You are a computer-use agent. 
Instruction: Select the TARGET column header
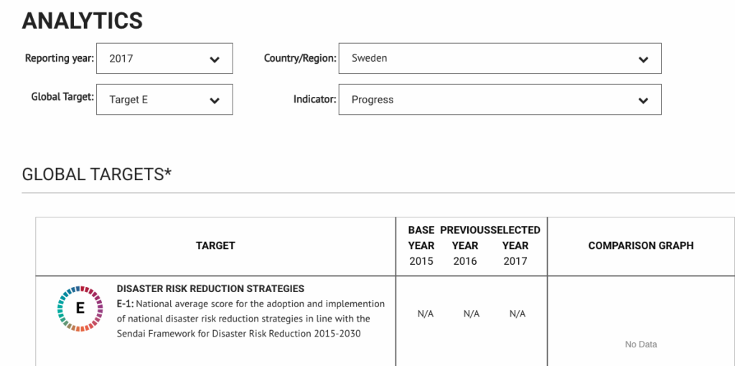(215, 245)
